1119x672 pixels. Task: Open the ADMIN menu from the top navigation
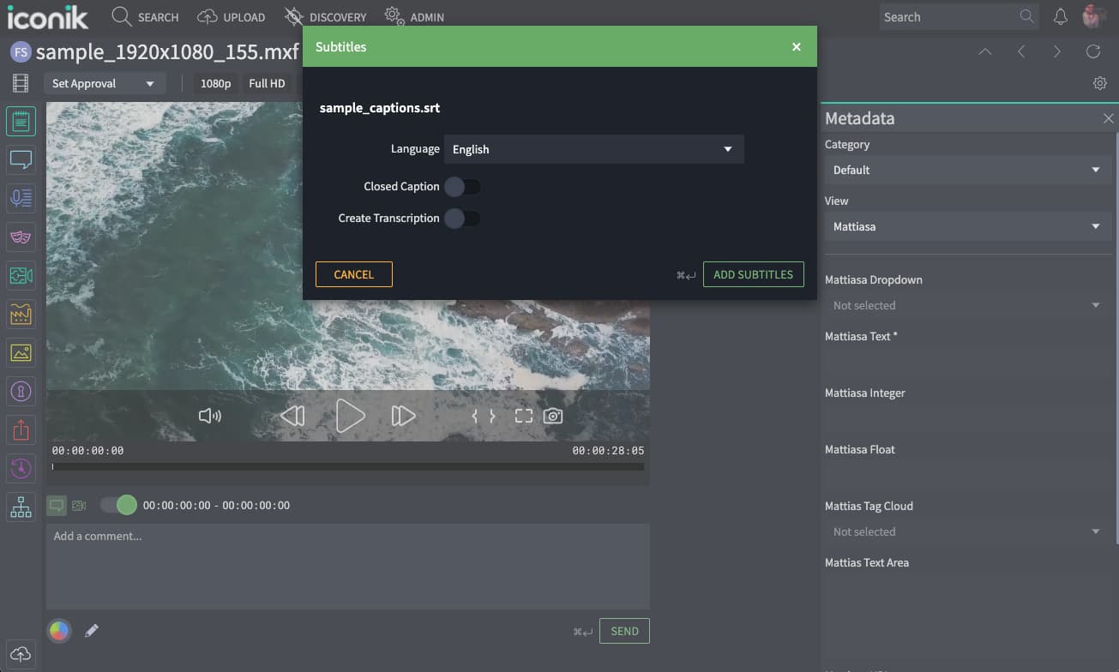414,16
